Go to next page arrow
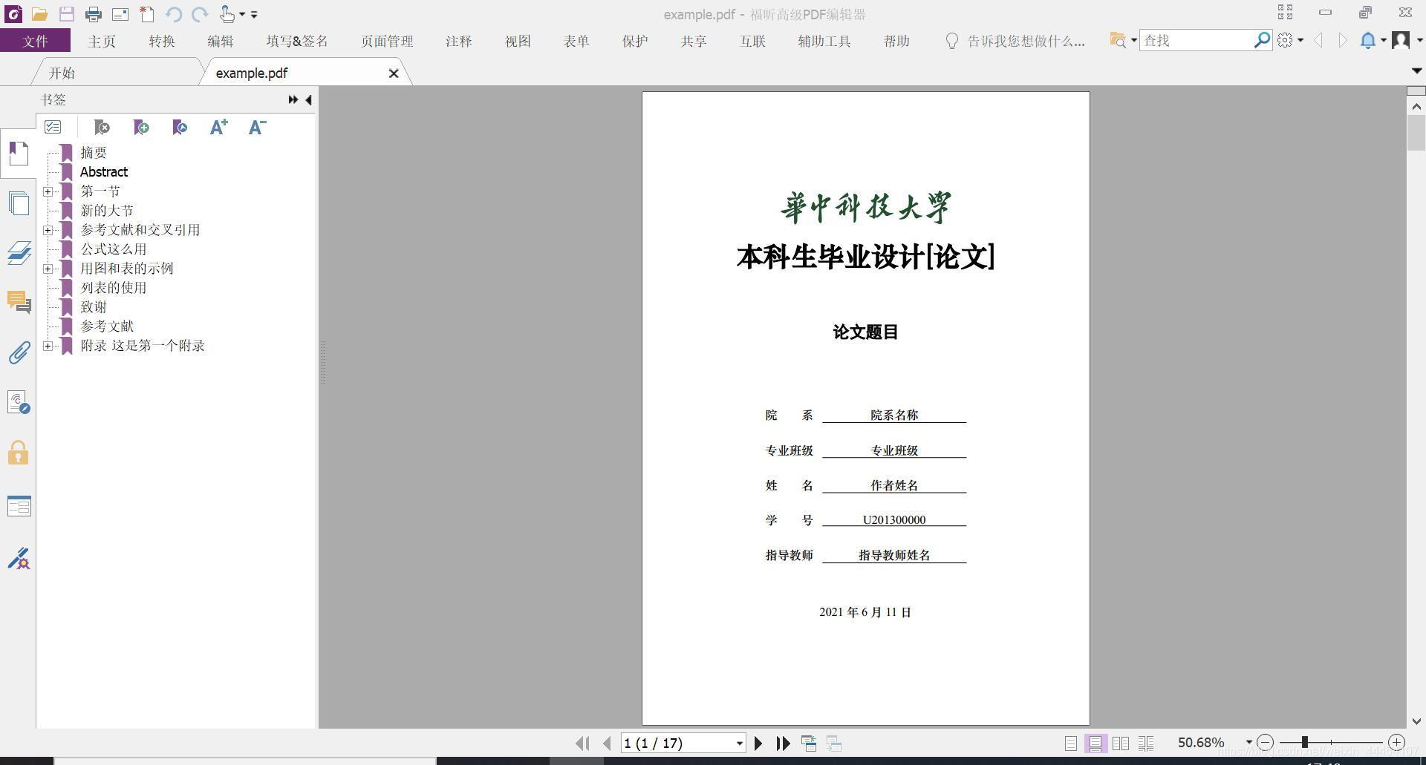The height and width of the screenshot is (765, 1426). [758, 743]
